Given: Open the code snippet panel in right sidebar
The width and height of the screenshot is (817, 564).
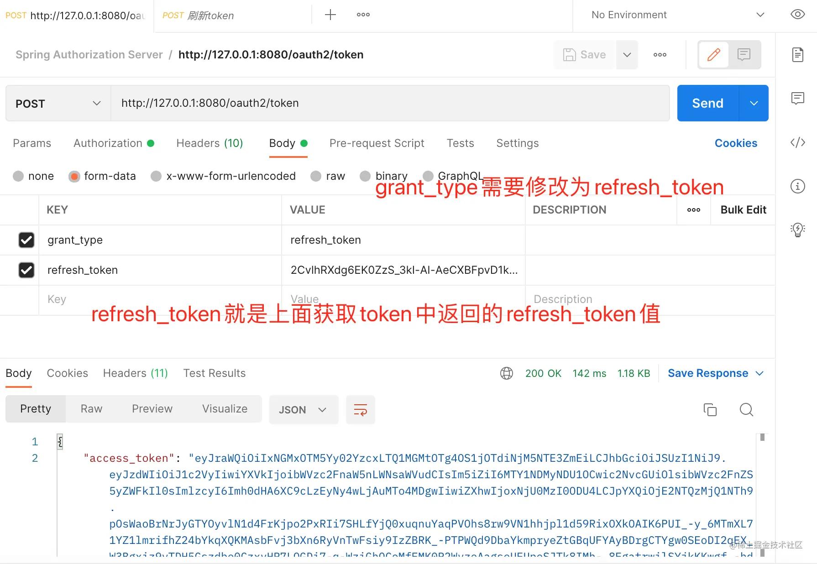Looking at the screenshot, I should coord(797,142).
